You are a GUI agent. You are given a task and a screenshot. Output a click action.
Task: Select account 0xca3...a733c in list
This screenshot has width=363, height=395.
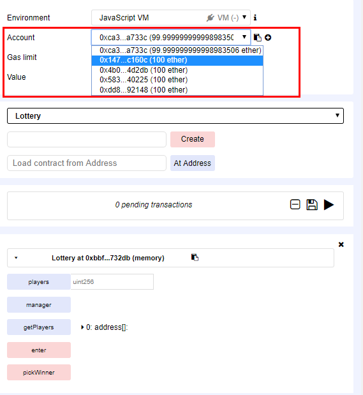click(177, 50)
